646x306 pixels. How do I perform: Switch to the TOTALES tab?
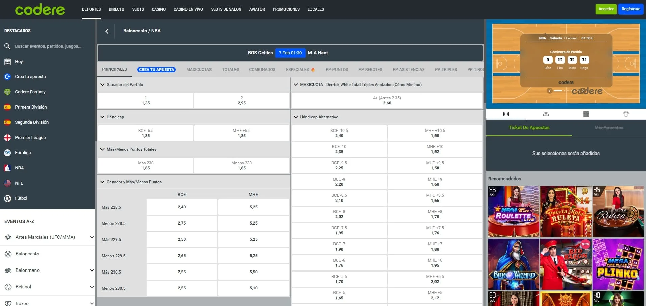click(x=230, y=70)
